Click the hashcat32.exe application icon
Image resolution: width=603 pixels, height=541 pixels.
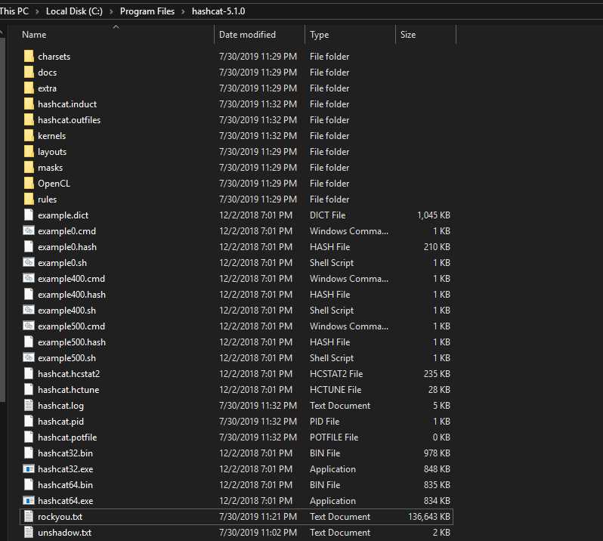click(x=29, y=468)
